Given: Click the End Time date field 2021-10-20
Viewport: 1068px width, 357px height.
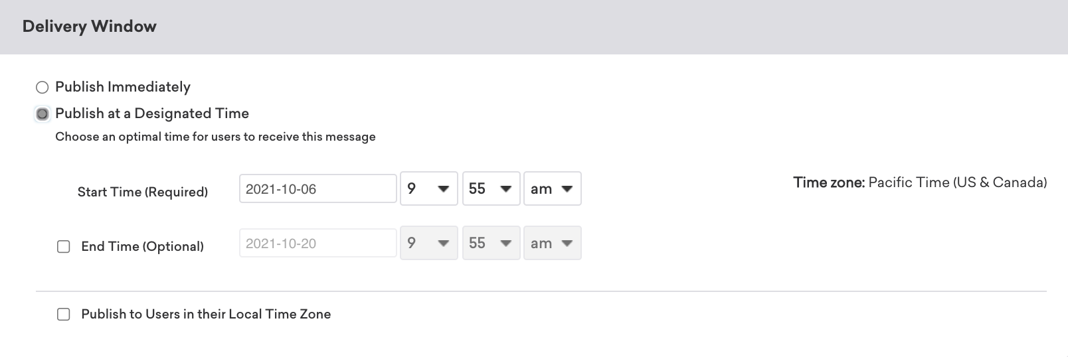Looking at the screenshot, I should (317, 244).
